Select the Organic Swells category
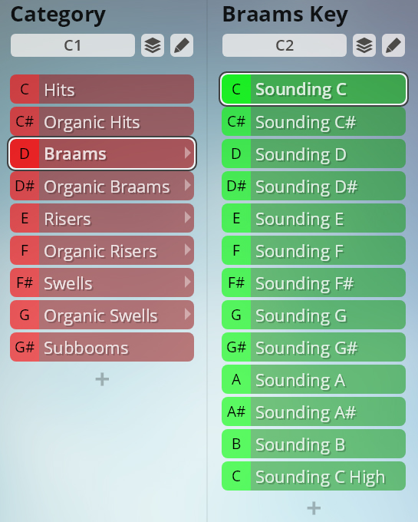This screenshot has width=418, height=522. [x=102, y=315]
